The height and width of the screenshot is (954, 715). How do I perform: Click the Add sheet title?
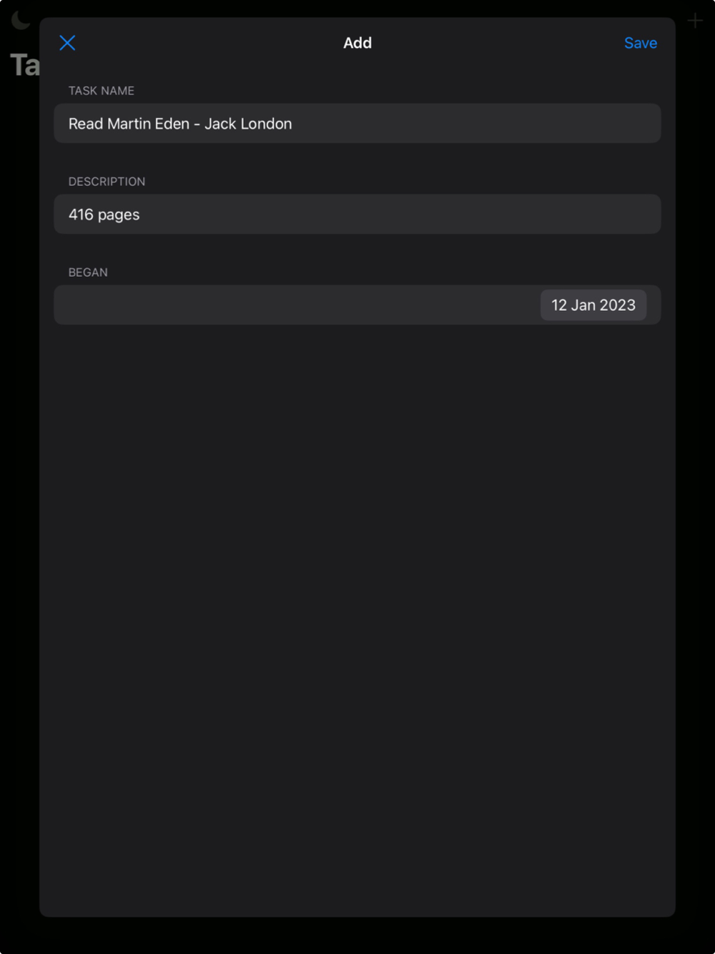pyautogui.click(x=357, y=43)
